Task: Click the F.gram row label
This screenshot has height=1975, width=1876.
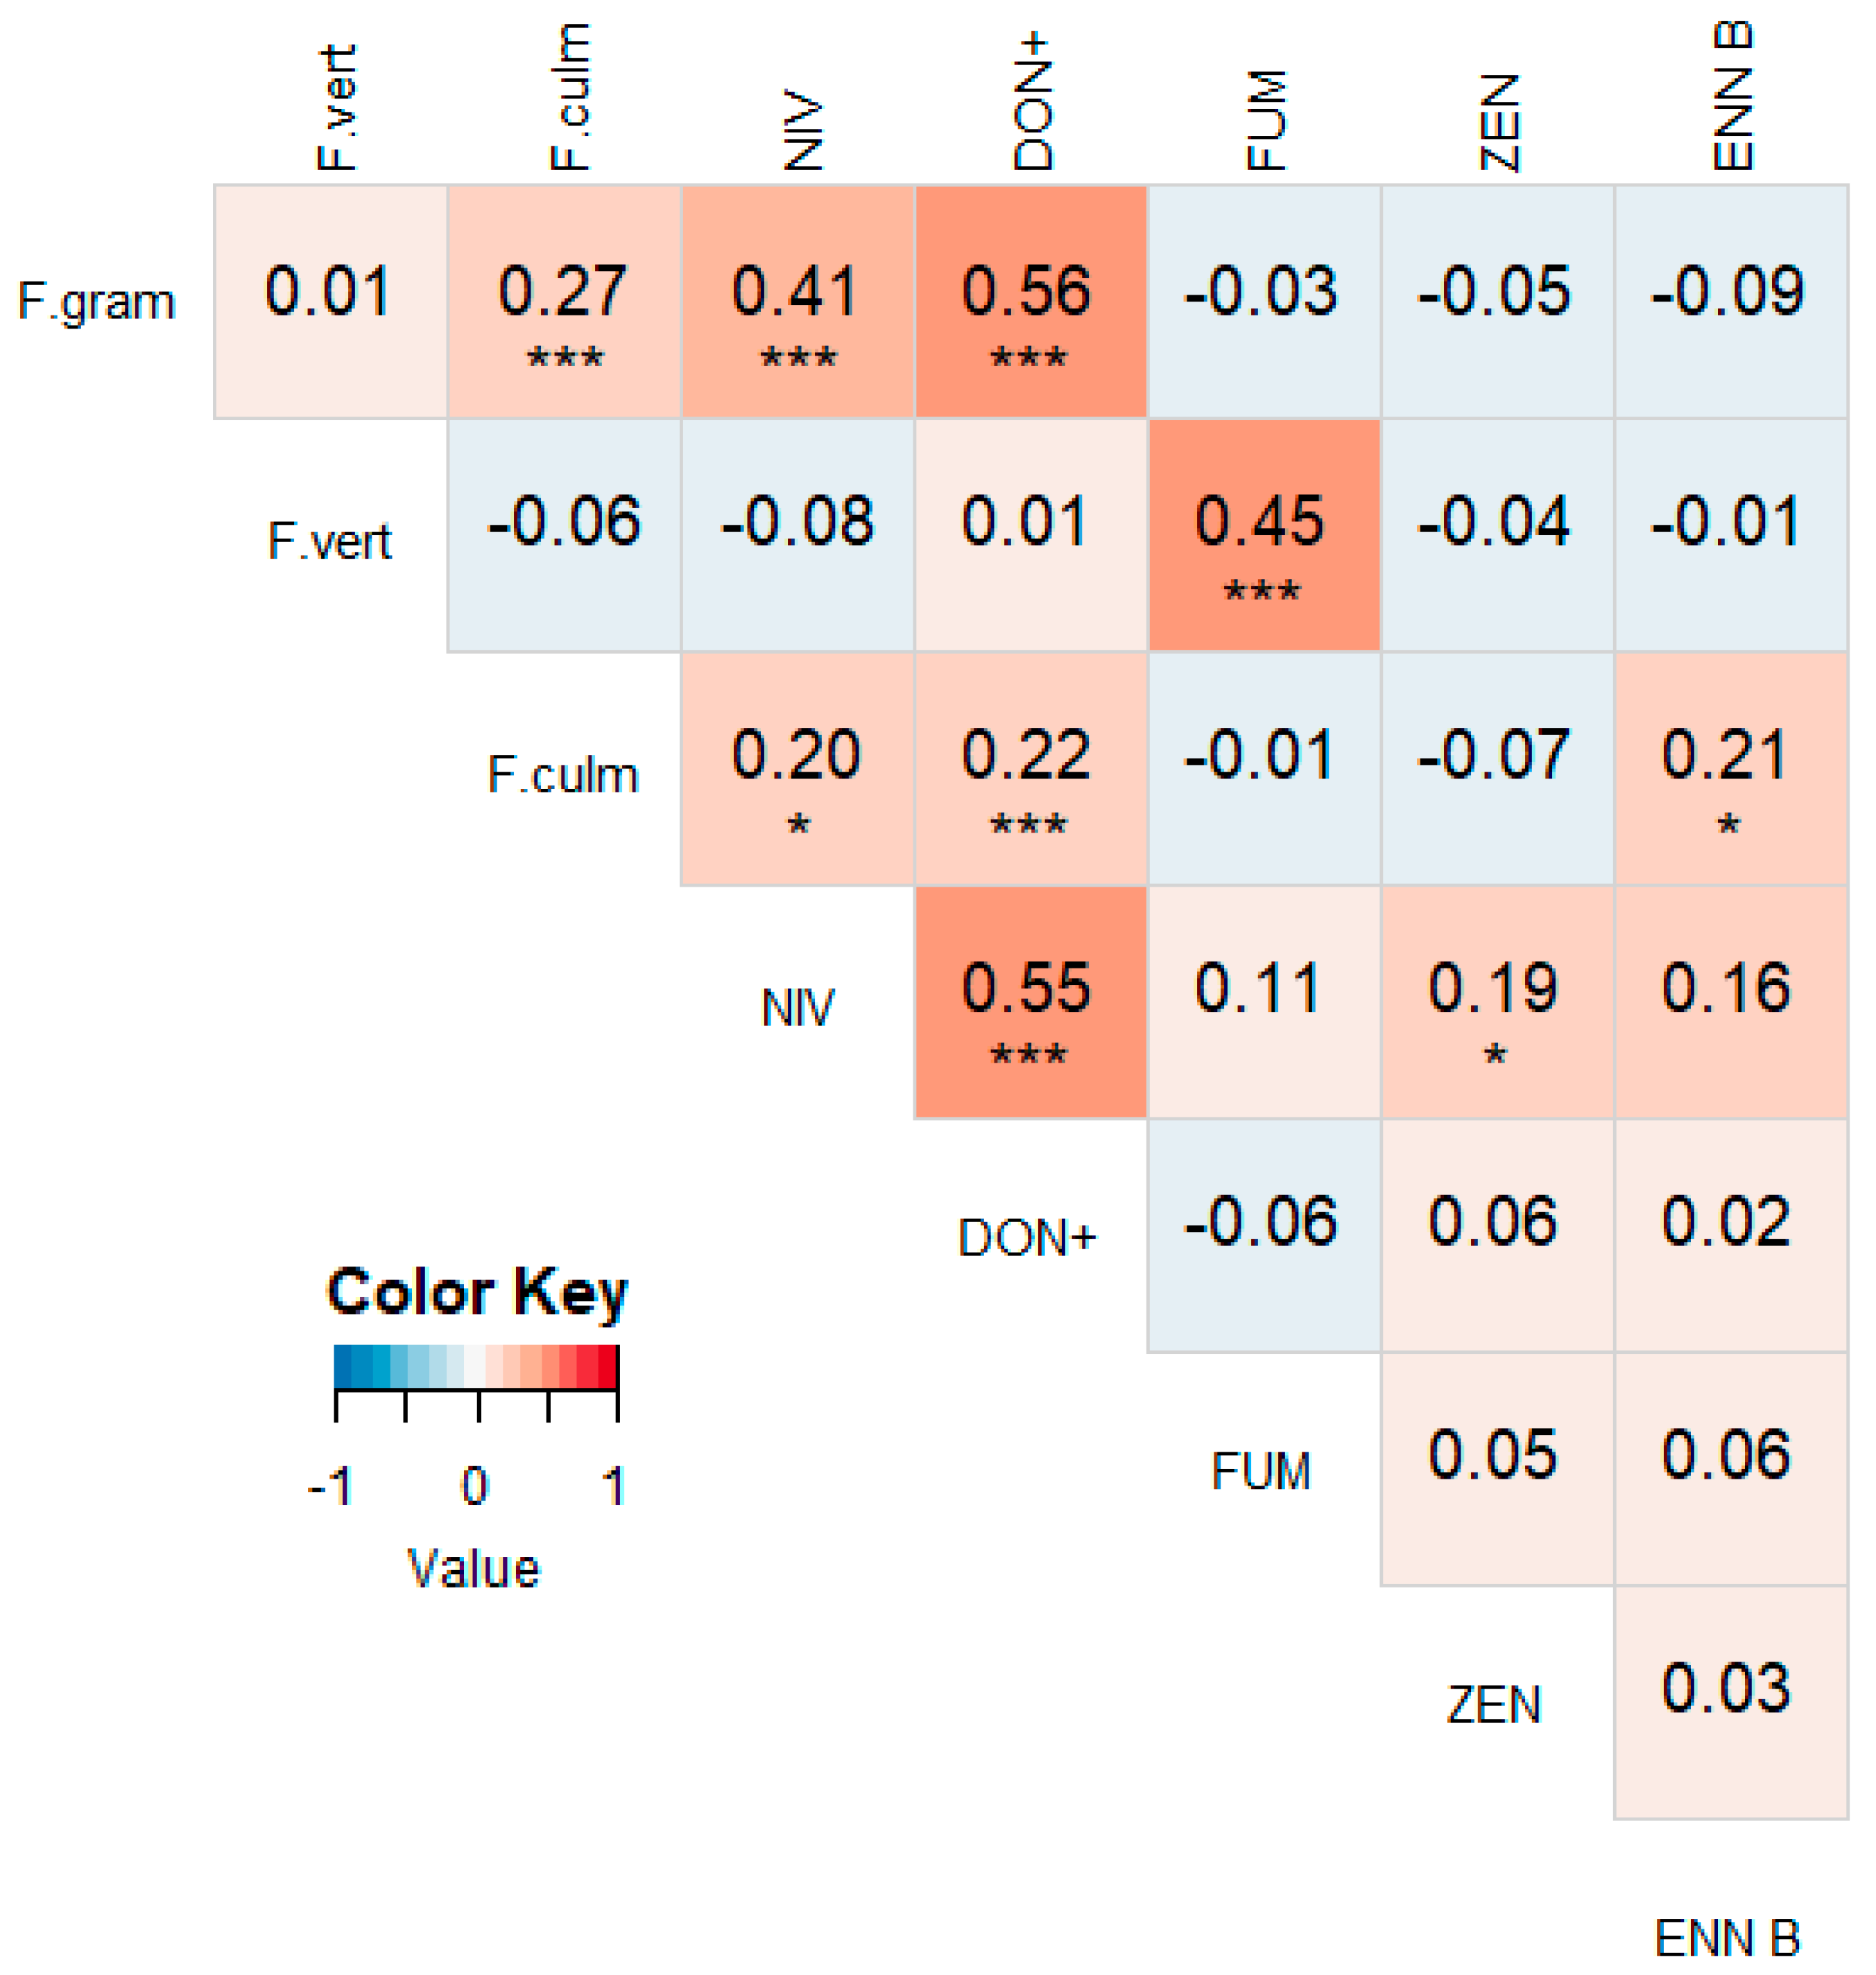Action: click(x=97, y=301)
